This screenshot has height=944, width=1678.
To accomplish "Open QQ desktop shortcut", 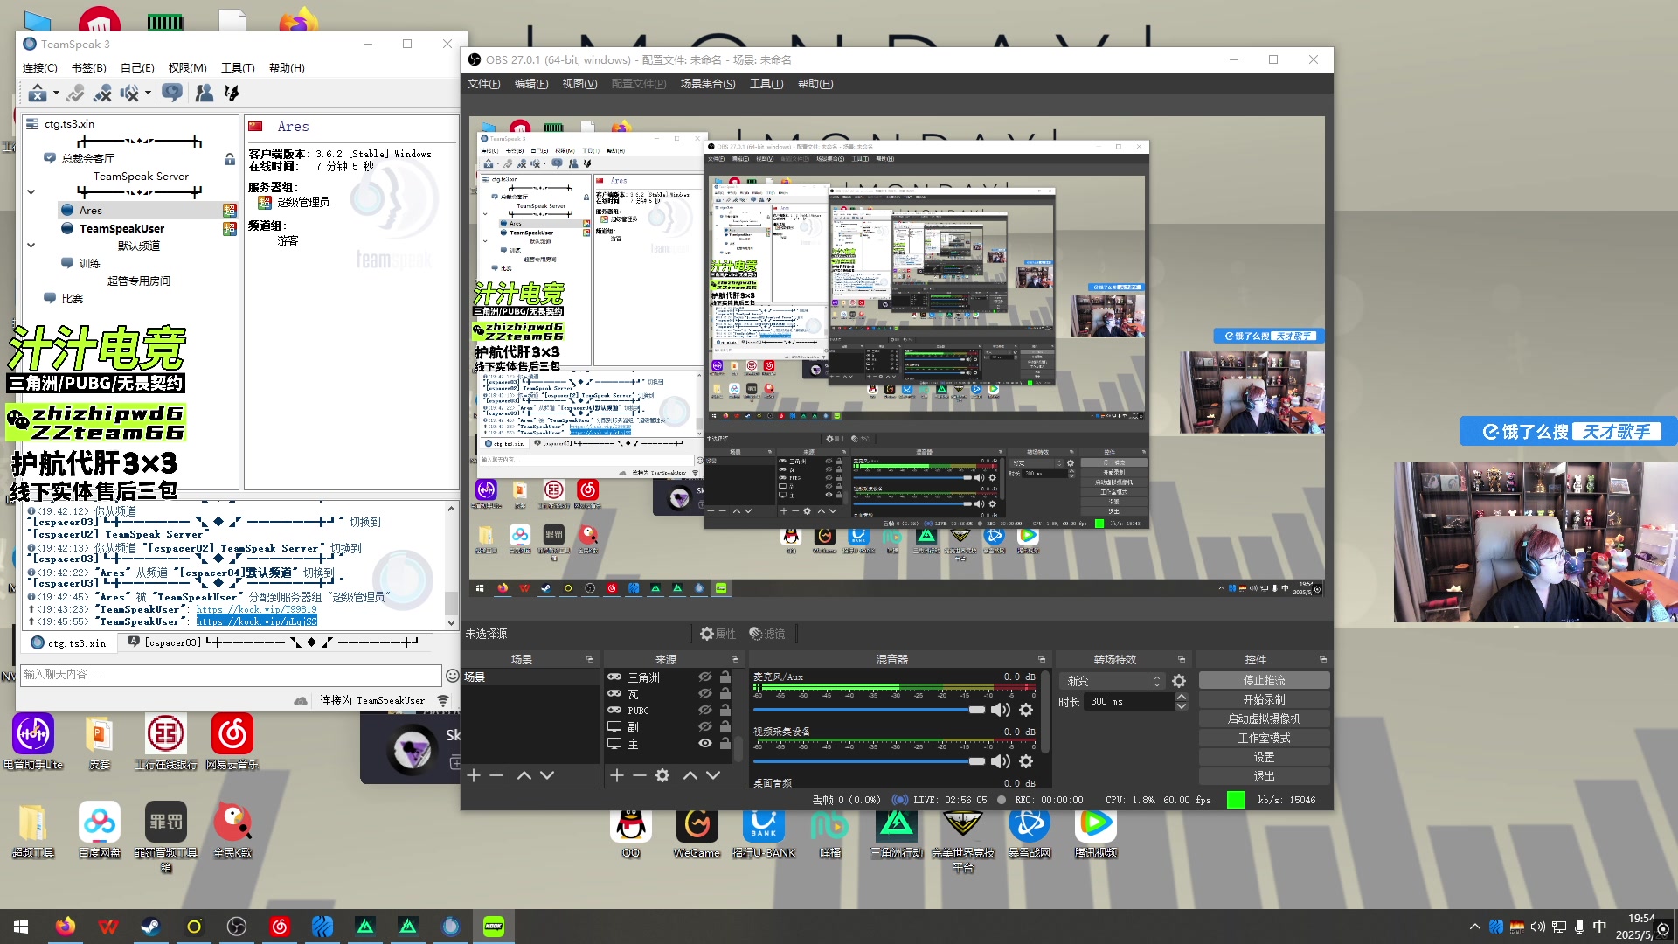I will coord(631,833).
